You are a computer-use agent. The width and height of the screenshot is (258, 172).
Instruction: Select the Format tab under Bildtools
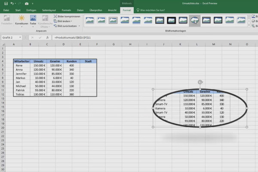pyautogui.click(x=127, y=10)
